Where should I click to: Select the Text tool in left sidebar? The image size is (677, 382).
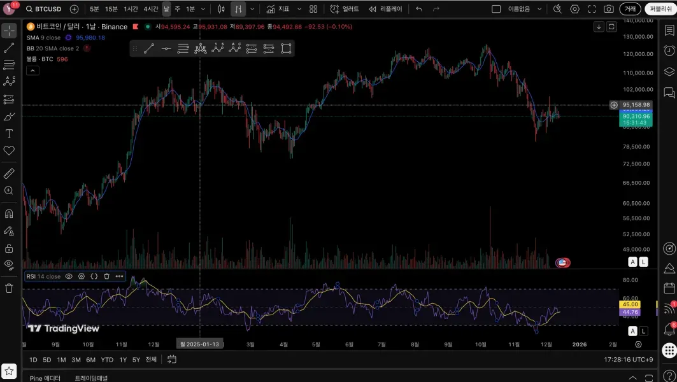click(x=9, y=134)
